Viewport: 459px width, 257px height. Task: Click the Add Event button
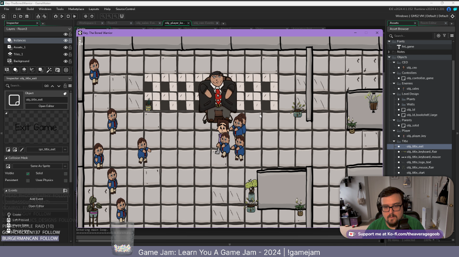36,199
